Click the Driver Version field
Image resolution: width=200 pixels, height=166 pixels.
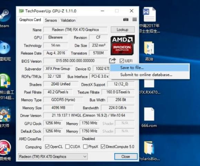point(89,115)
